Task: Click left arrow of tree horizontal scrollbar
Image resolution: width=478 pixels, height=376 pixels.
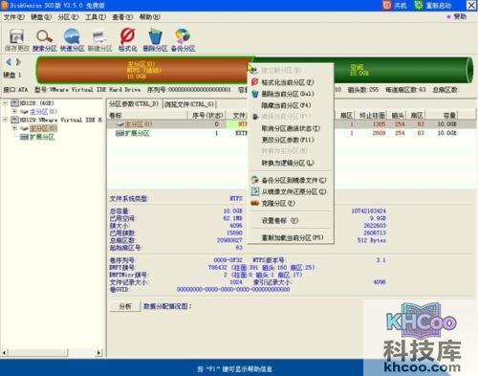Action: coord(4,352)
